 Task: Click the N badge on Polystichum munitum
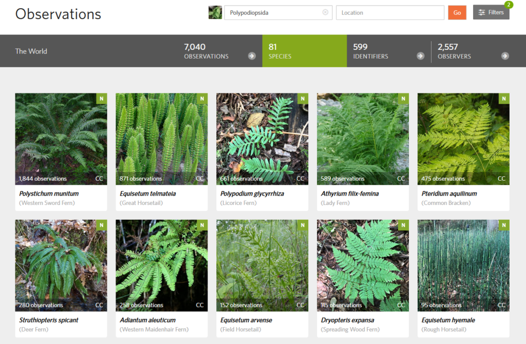tap(102, 99)
